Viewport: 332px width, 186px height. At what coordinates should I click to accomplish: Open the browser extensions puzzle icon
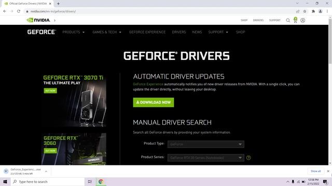point(313,11)
